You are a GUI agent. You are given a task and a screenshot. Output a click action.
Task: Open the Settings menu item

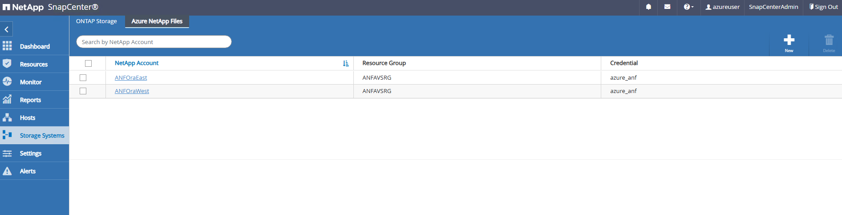(31, 153)
